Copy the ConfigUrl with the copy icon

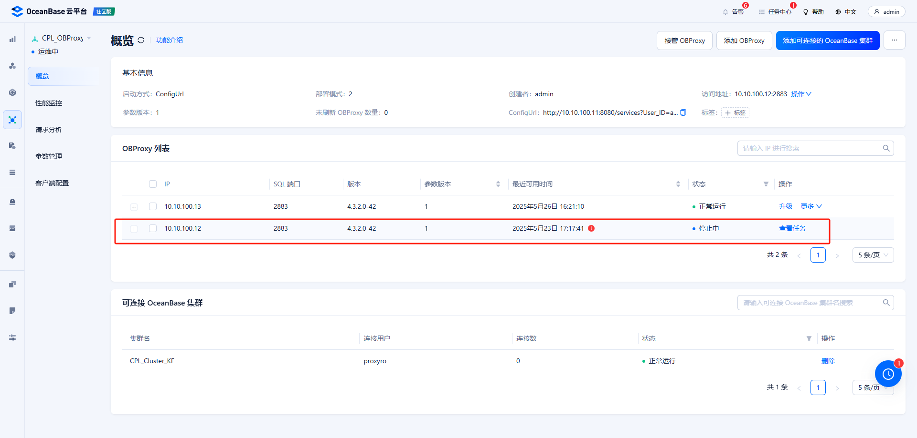click(683, 112)
